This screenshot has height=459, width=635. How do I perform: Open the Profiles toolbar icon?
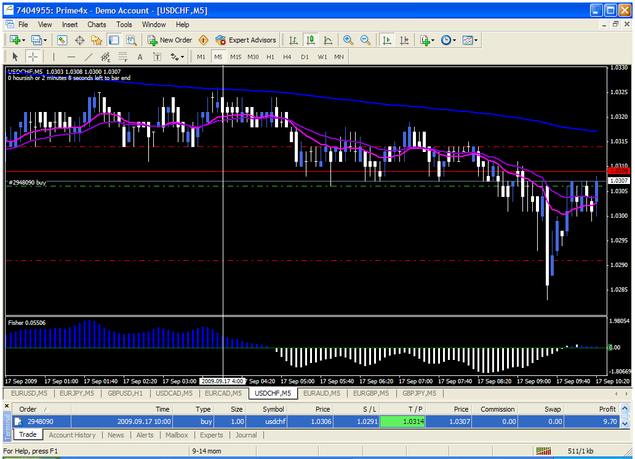[36, 40]
